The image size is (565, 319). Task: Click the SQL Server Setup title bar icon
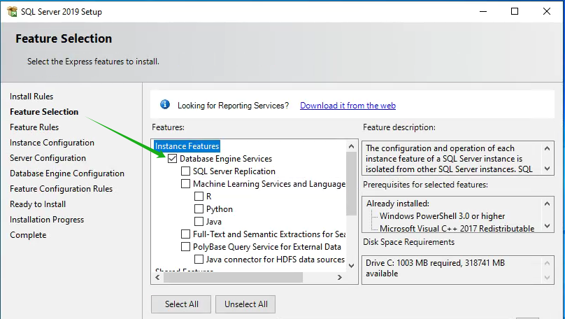tap(12, 11)
